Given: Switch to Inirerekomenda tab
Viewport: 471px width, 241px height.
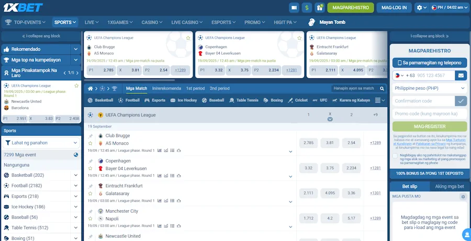Looking at the screenshot, I should (166, 88).
